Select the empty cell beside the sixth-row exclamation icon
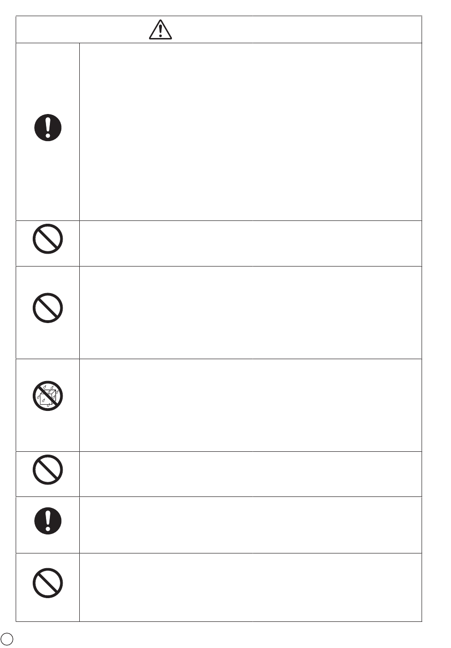This screenshot has height=648, width=451. [250, 525]
